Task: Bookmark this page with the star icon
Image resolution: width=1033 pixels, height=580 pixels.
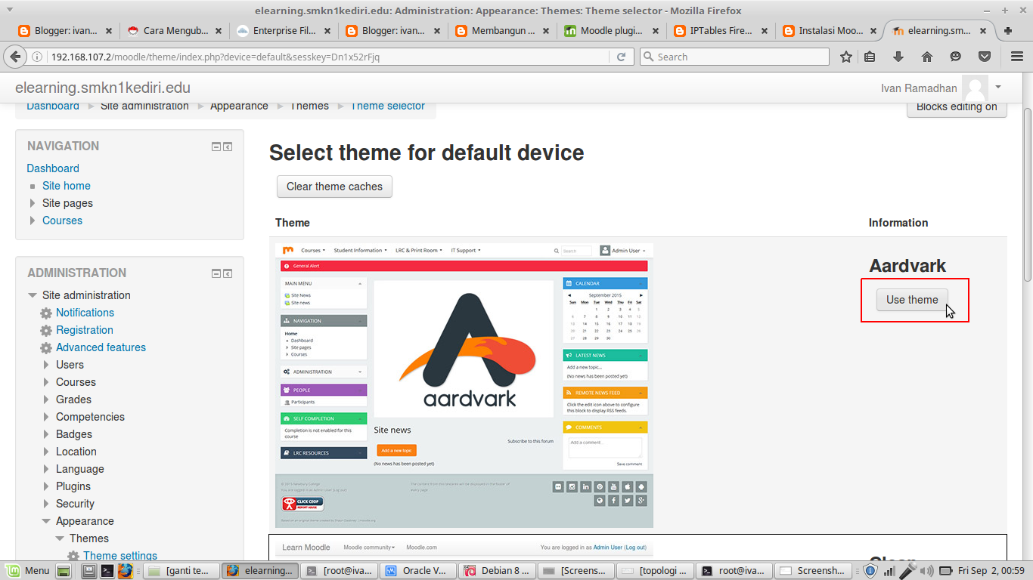Action: point(845,56)
